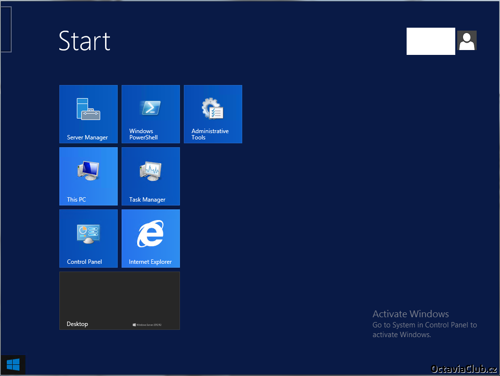Open the Desktop tile
Image resolution: width=500 pixels, height=376 pixels.
[119, 300]
